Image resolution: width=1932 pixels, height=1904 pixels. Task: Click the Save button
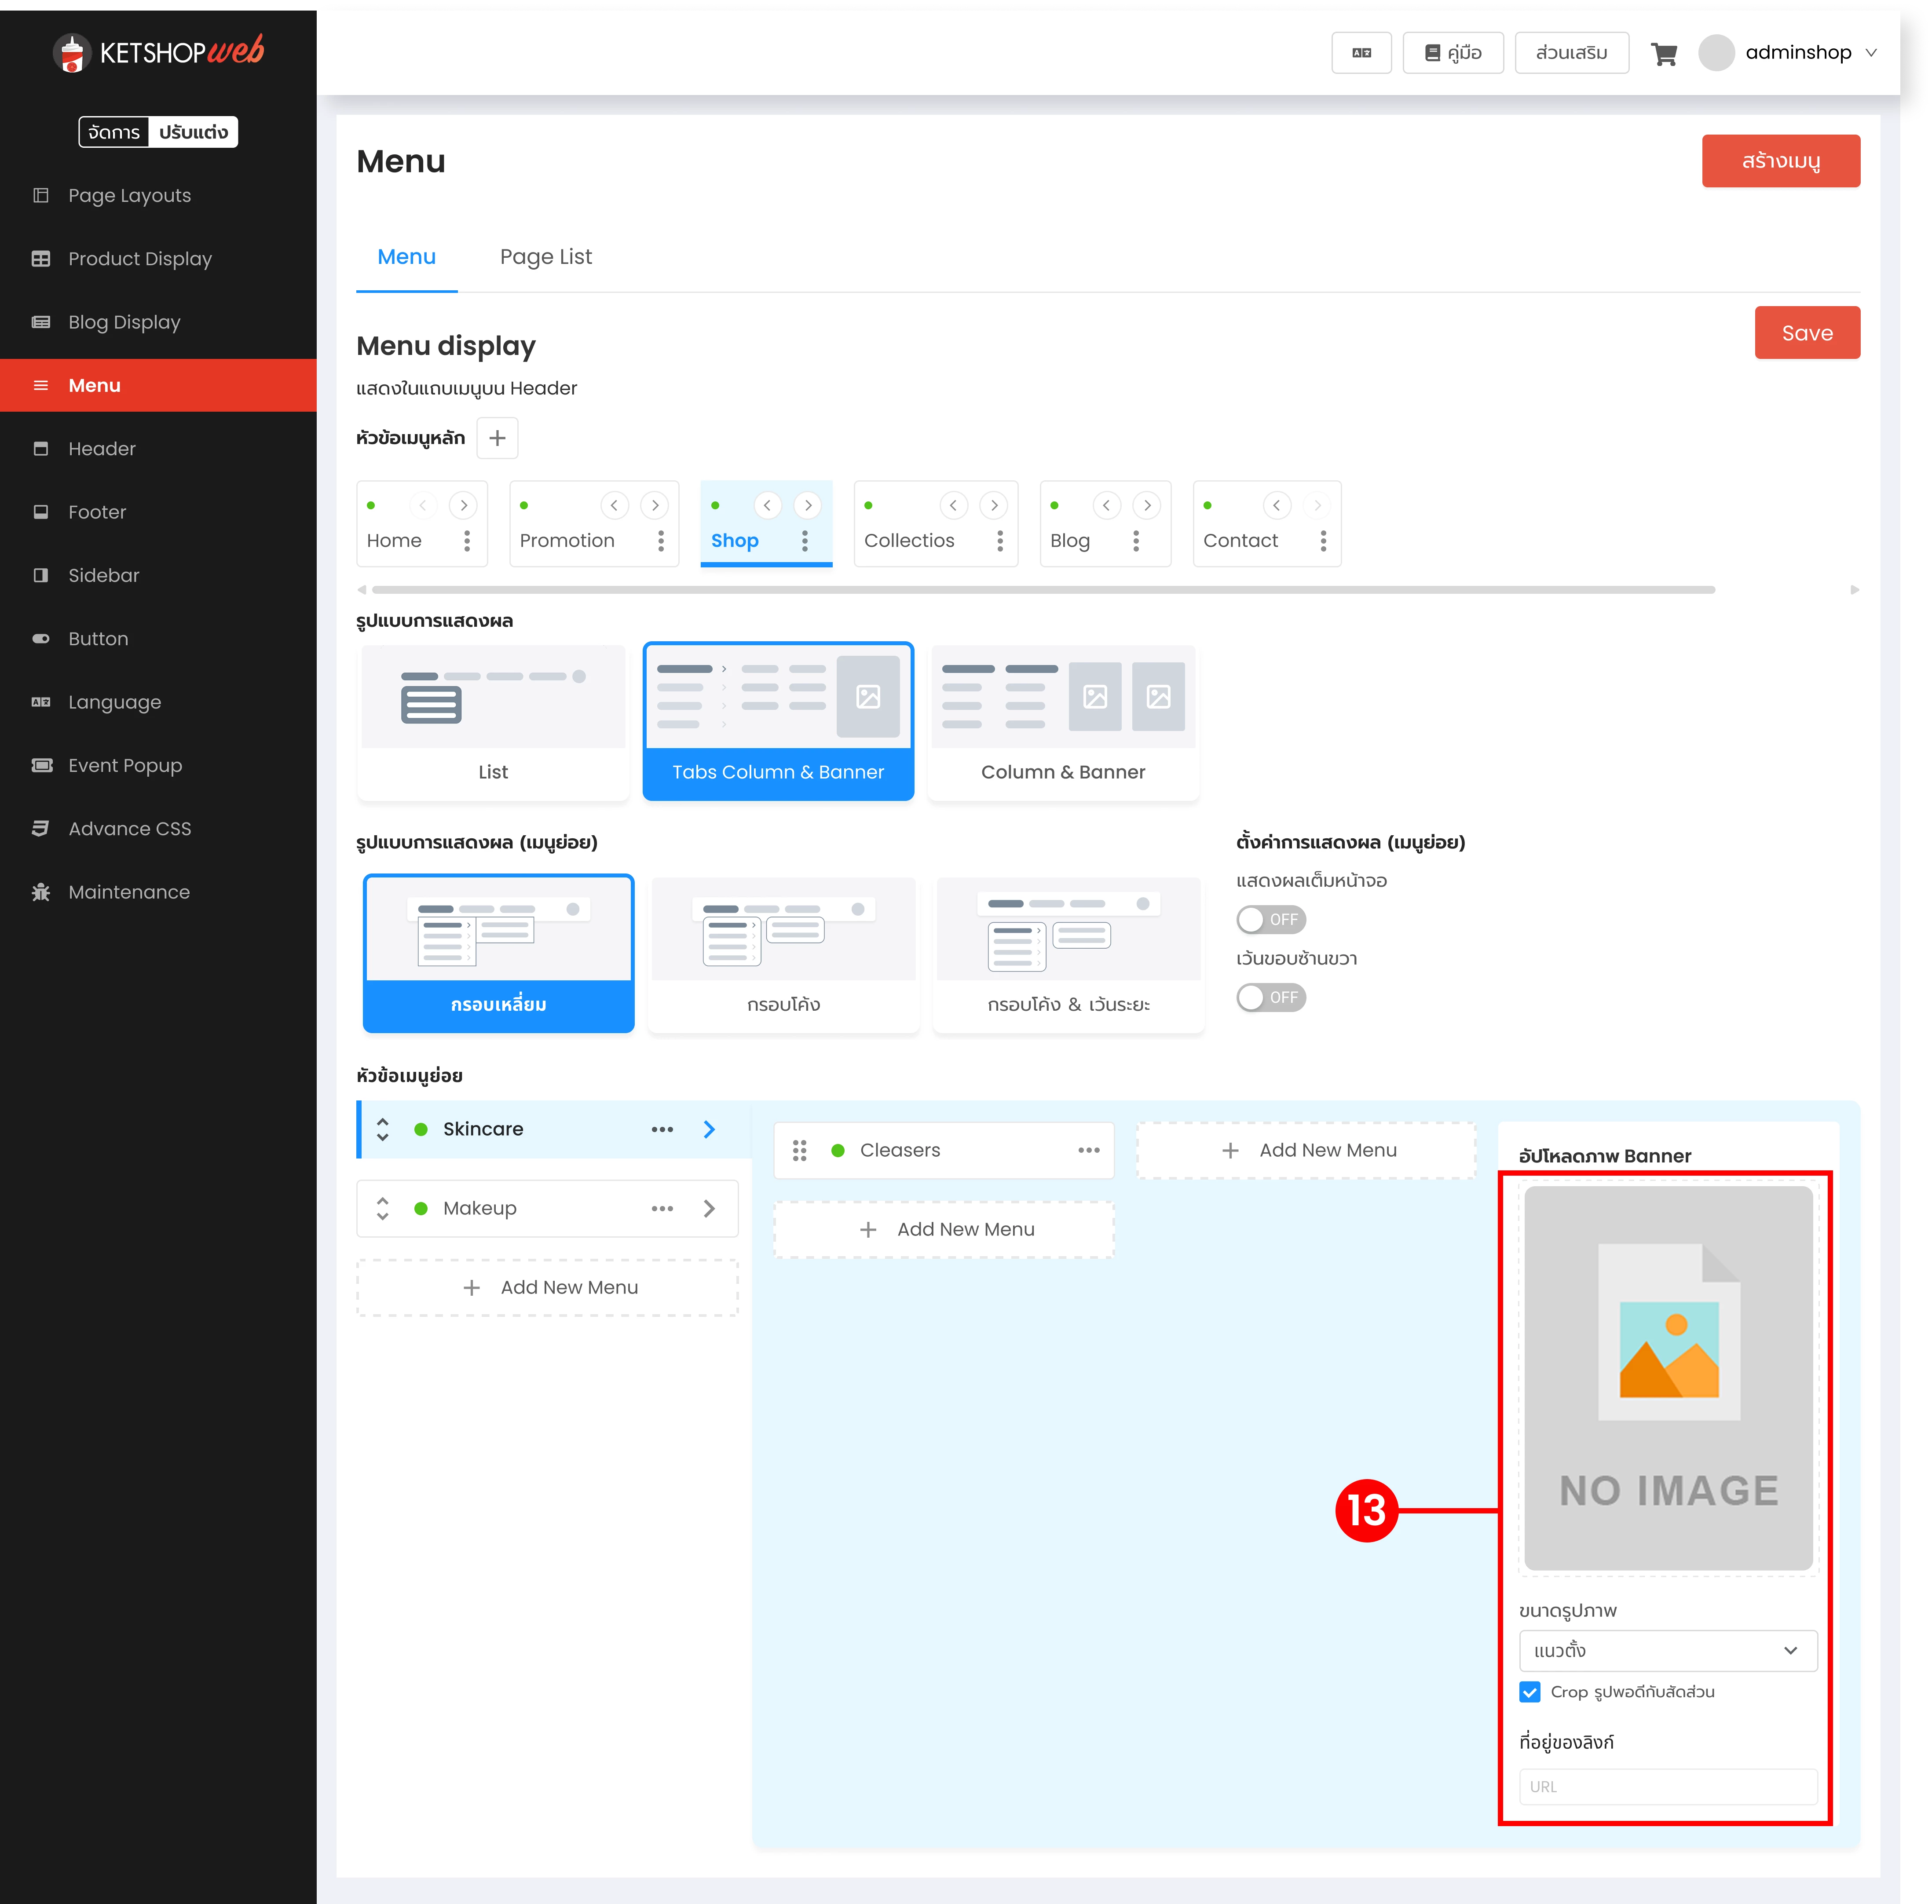click(1806, 333)
